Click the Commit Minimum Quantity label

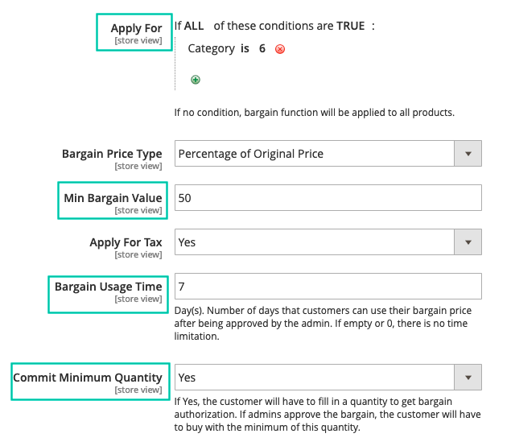point(88,378)
